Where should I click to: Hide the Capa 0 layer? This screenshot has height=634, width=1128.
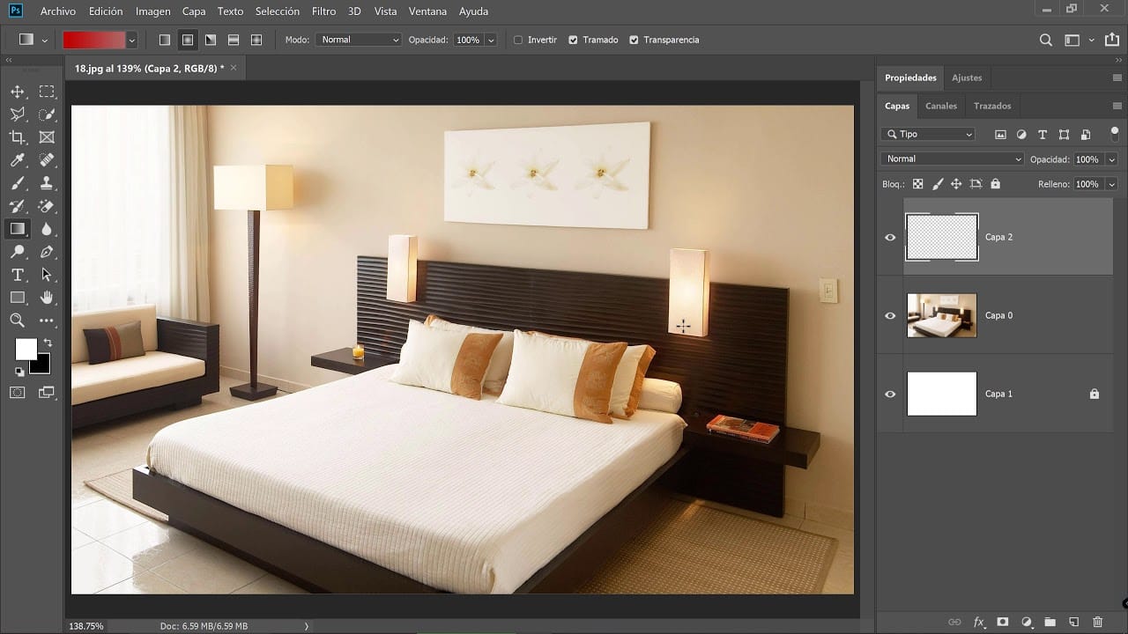(x=890, y=316)
